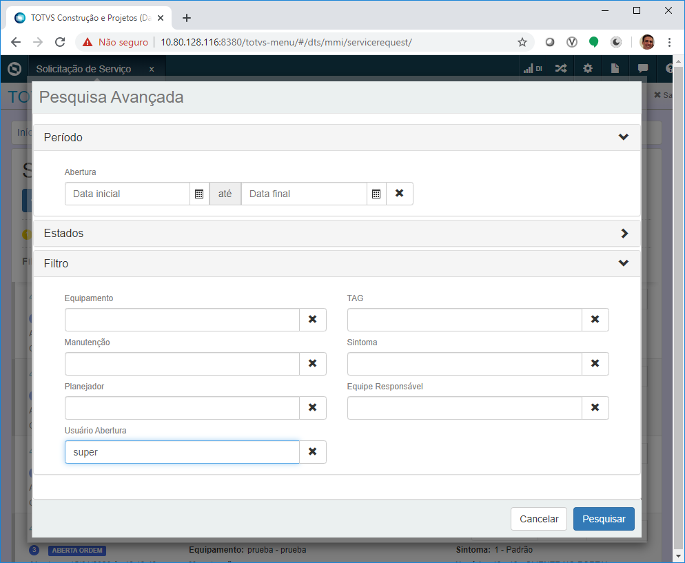Click the Filtro section header

[337, 263]
